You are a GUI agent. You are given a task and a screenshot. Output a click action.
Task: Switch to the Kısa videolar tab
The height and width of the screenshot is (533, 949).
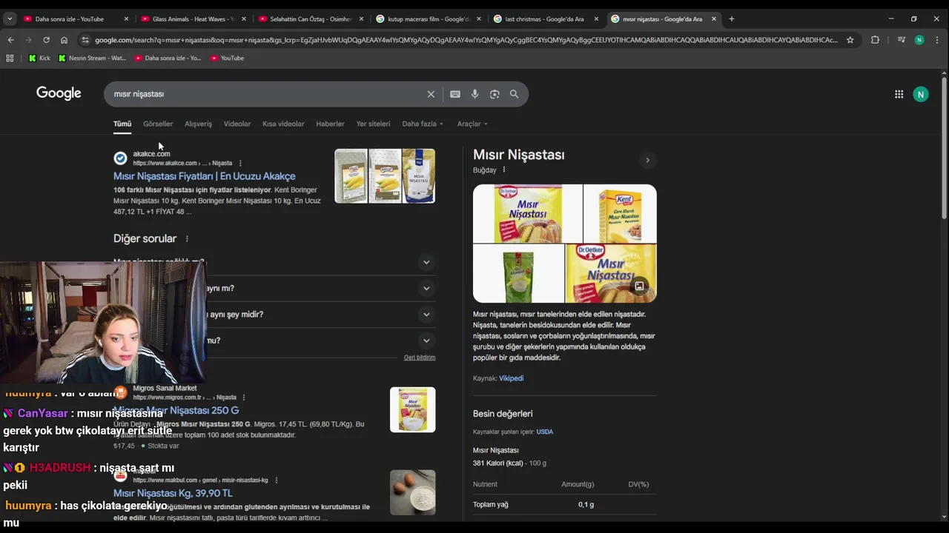tap(283, 124)
